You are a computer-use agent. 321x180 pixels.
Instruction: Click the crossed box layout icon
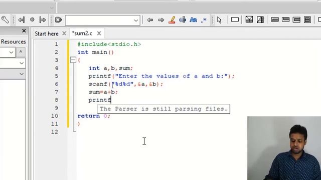pos(249,19)
